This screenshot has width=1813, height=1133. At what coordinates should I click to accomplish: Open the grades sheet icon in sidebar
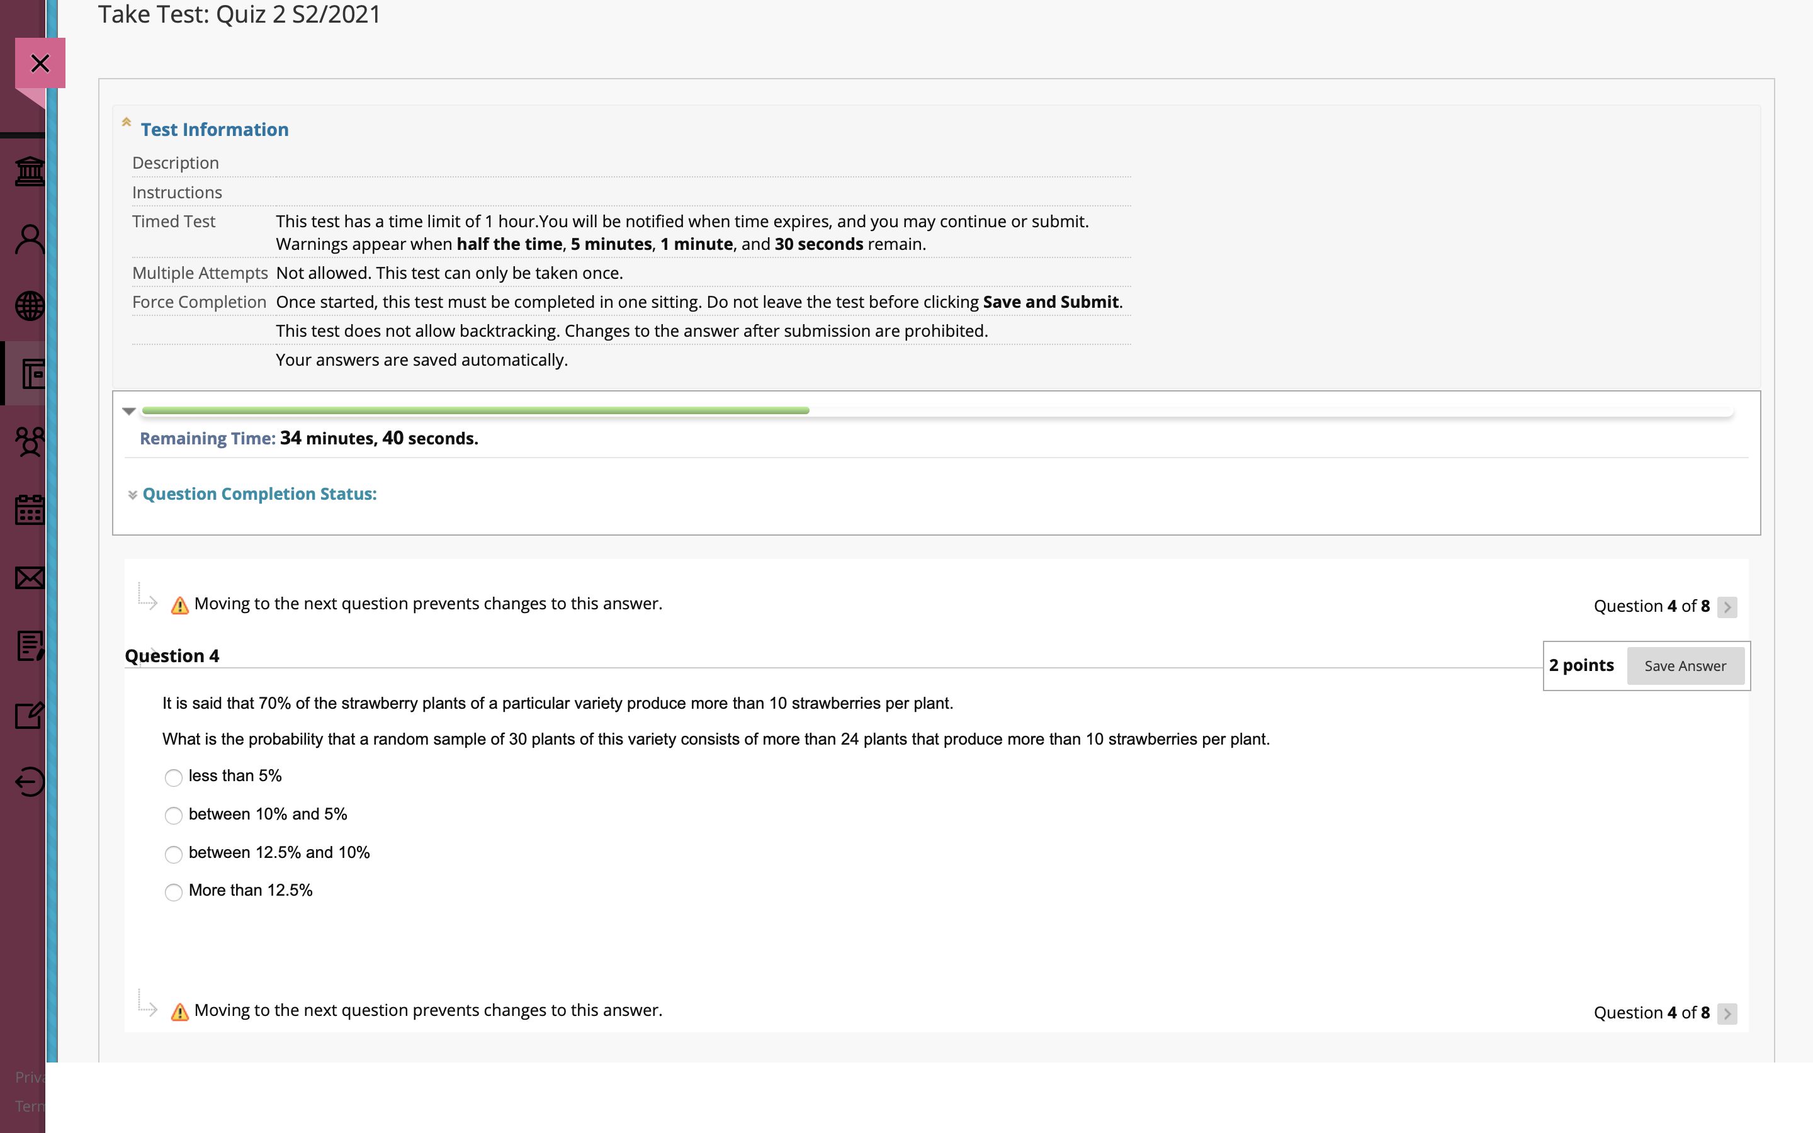(x=30, y=645)
